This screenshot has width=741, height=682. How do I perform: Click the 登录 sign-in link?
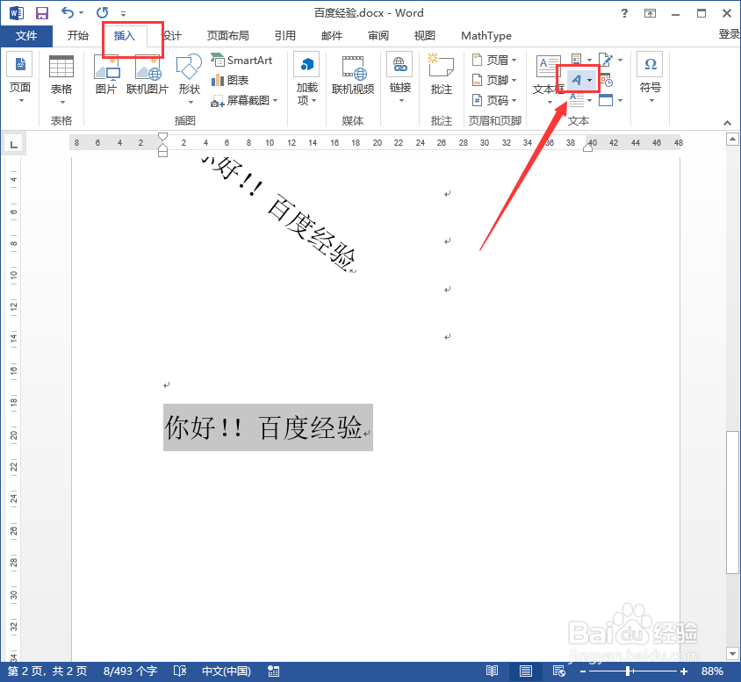coord(730,34)
